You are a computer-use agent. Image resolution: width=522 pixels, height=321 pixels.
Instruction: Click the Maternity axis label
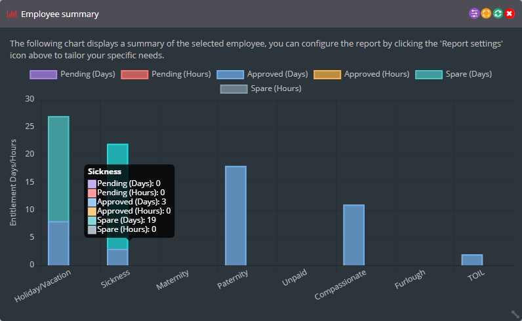pos(172,280)
